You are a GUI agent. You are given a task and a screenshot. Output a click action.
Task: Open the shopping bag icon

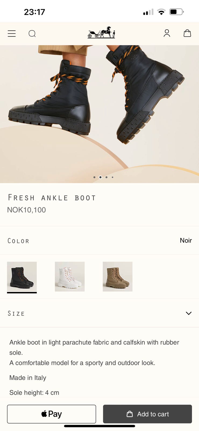(x=187, y=33)
